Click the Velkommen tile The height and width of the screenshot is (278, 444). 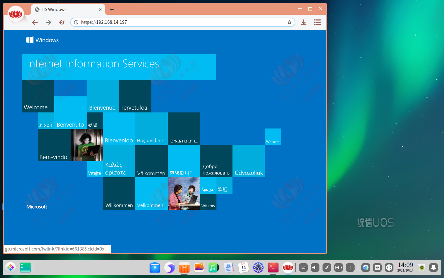(151, 193)
